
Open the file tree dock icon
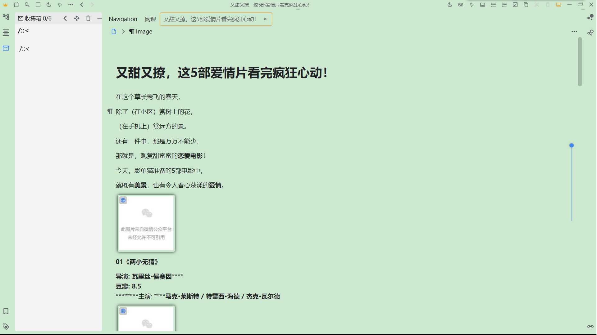tap(6, 17)
